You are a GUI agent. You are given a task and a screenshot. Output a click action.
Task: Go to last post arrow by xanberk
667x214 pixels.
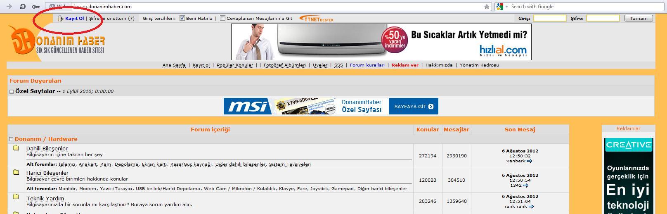530,161
